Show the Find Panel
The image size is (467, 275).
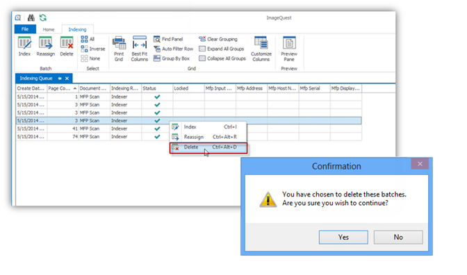point(168,39)
